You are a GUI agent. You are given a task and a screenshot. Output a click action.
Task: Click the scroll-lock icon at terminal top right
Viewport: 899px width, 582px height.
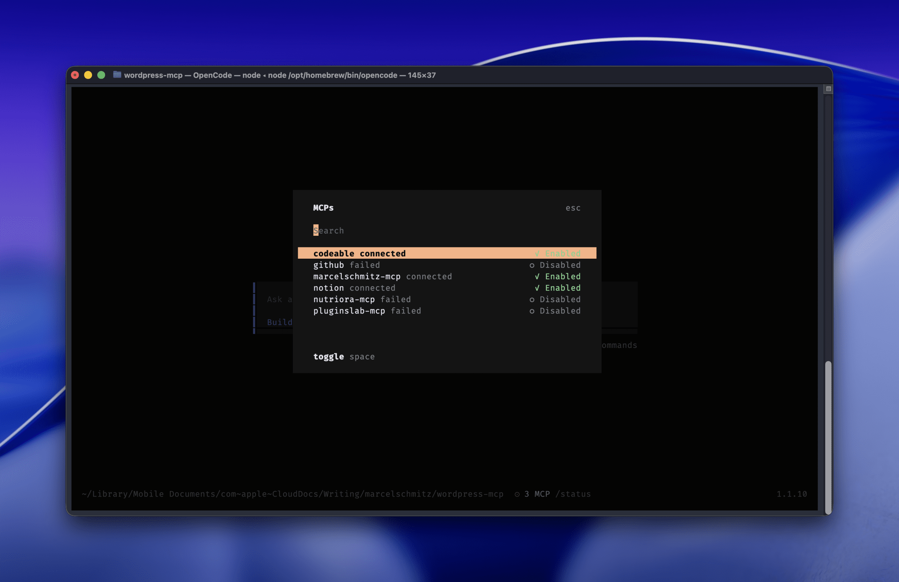(828, 89)
